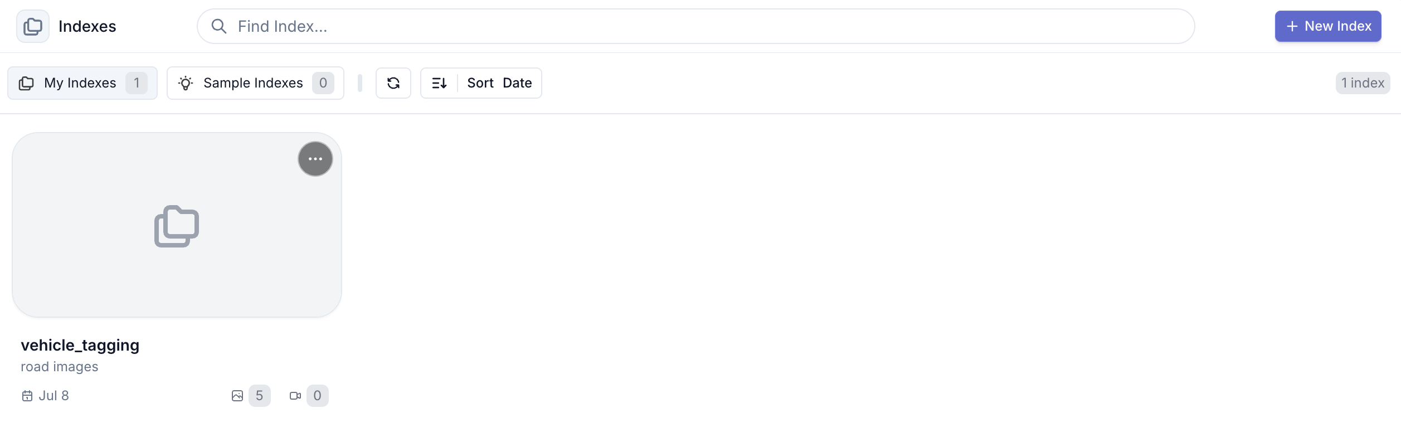Viewport: 1401px width, 437px height.
Task: Click the image count icon showing 5
Action: [x=239, y=396]
